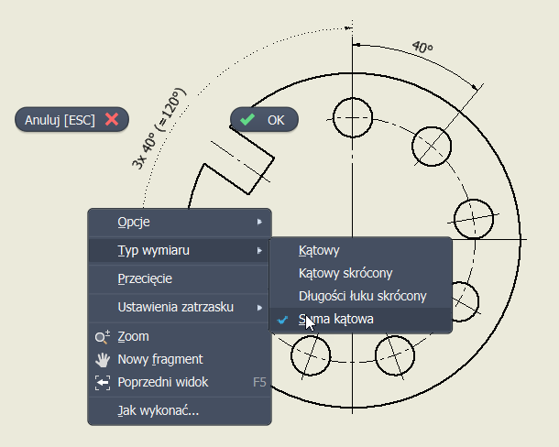Select Poprzedni widok menu entry
Image resolution: width=559 pixels, height=447 pixels.
click(x=164, y=382)
